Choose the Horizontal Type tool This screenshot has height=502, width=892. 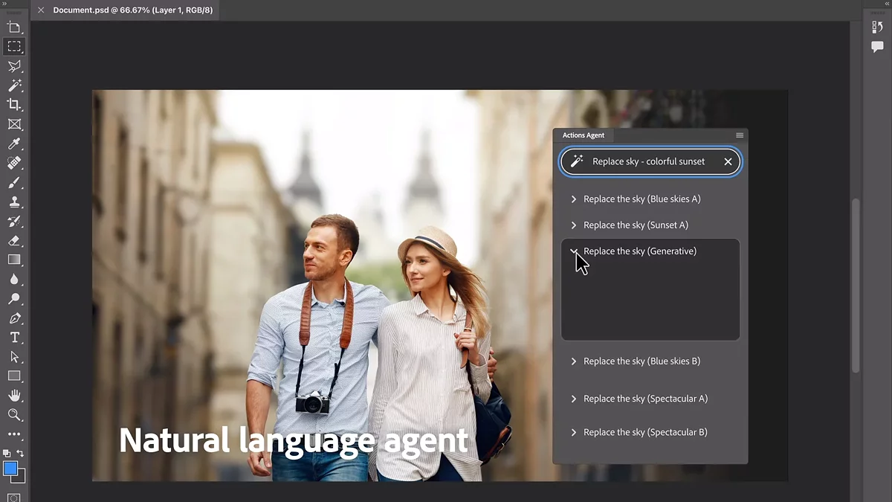point(14,338)
